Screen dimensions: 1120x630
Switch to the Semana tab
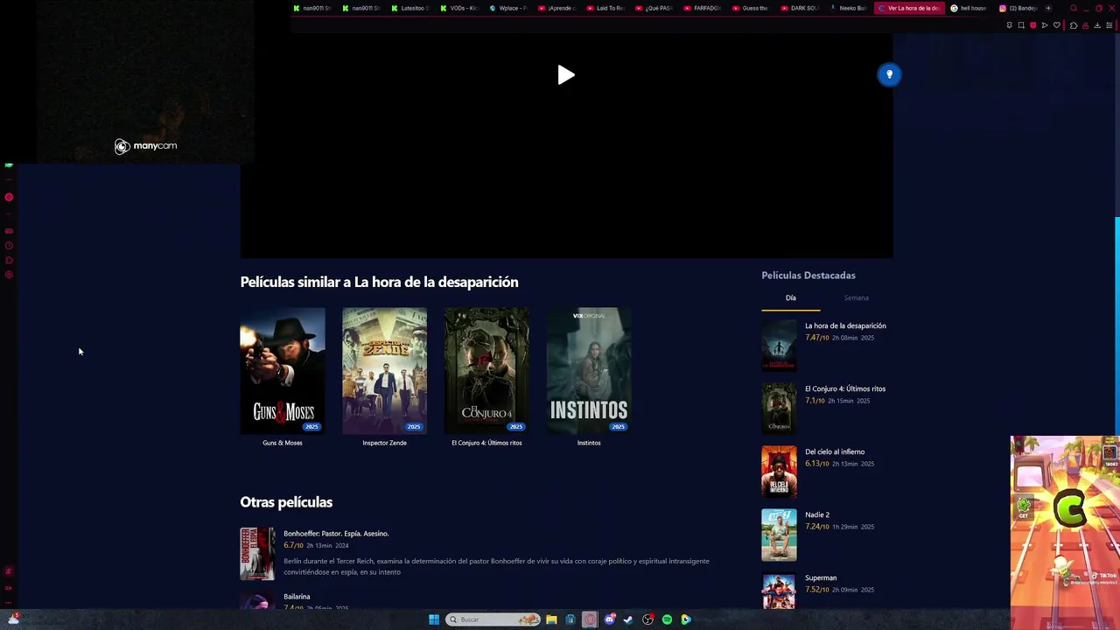pyautogui.click(x=856, y=297)
